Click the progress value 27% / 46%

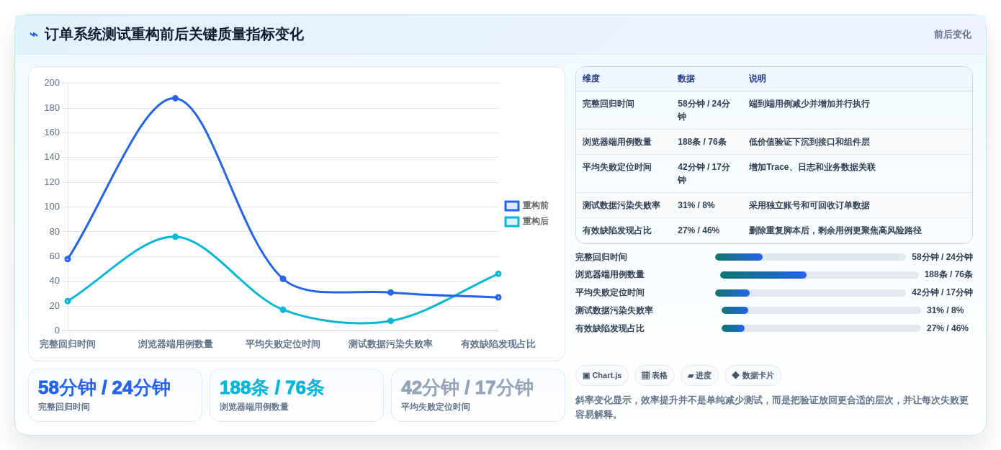pyautogui.click(x=948, y=328)
